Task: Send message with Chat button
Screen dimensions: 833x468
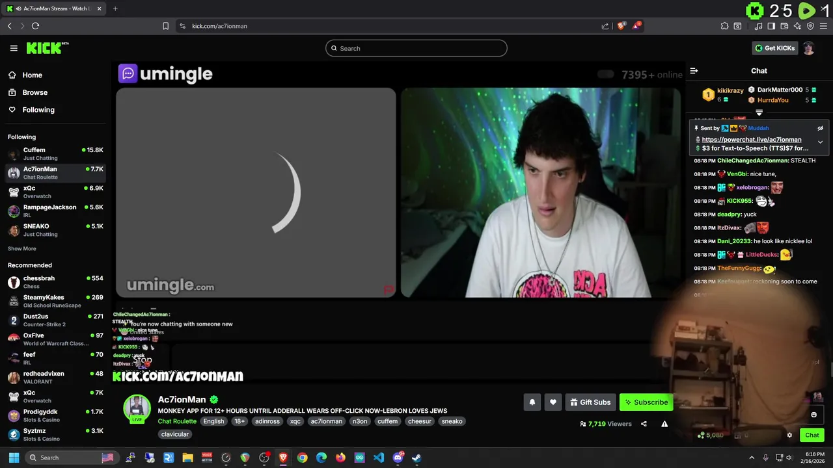Action: coord(812,435)
